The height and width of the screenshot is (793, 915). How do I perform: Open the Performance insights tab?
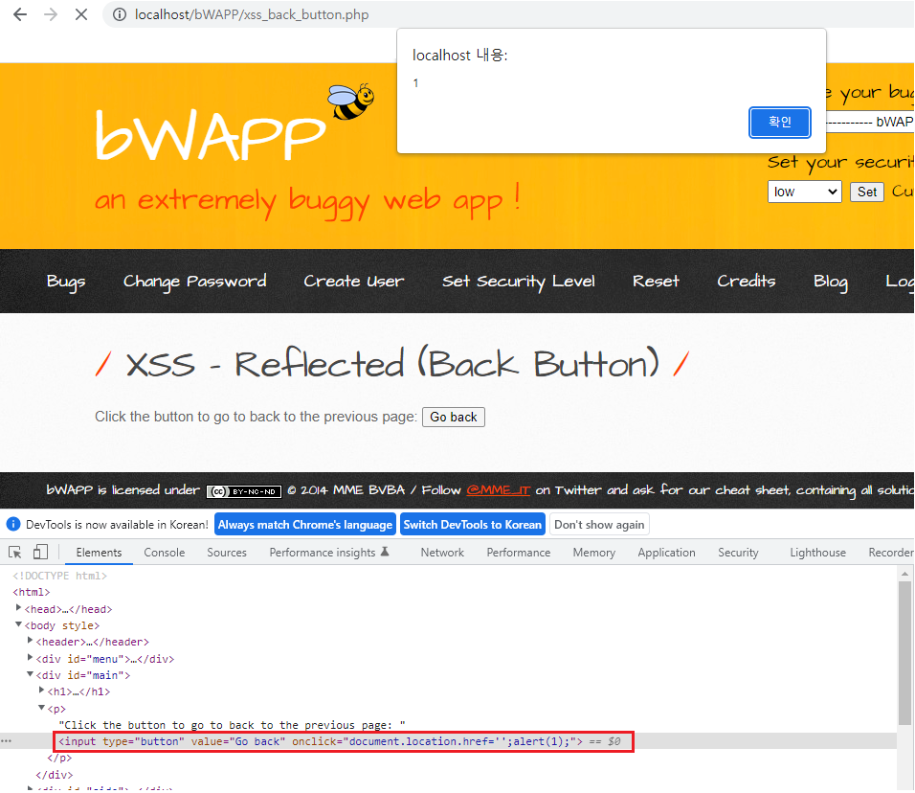coord(329,553)
